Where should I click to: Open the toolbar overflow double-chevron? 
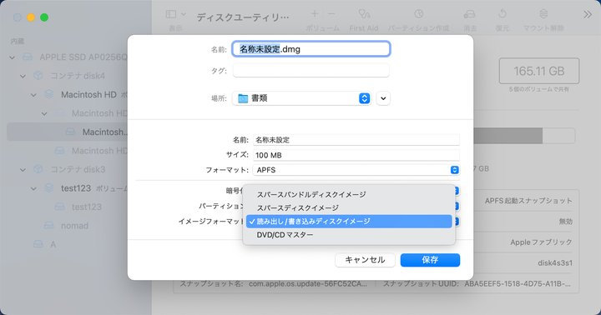(x=588, y=15)
